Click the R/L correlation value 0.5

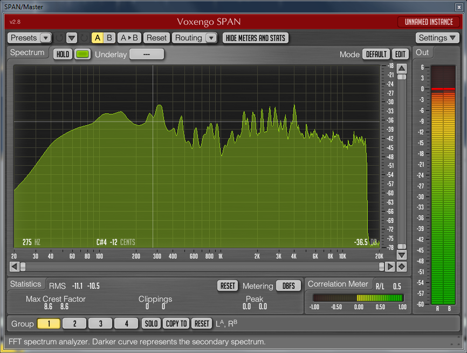[x=397, y=287]
